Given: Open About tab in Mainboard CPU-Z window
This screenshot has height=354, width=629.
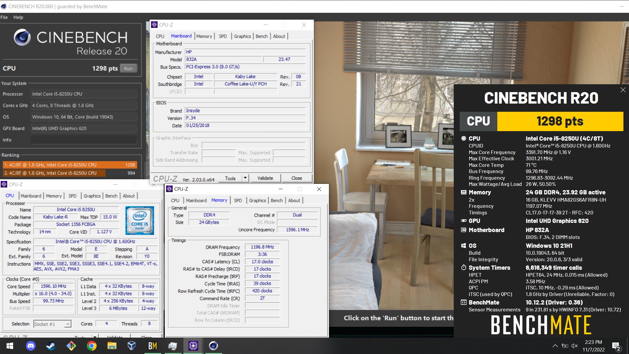Looking at the screenshot, I should pyautogui.click(x=279, y=36).
